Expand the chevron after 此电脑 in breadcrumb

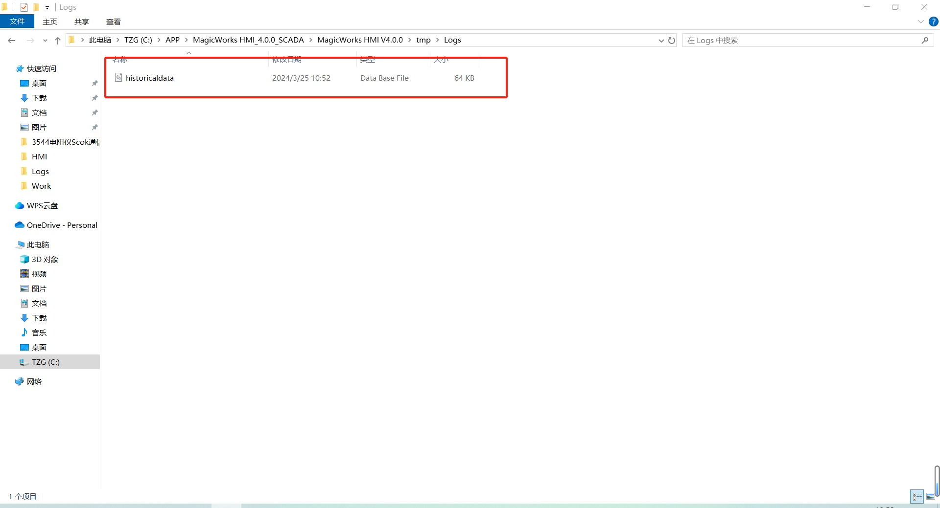click(118, 40)
